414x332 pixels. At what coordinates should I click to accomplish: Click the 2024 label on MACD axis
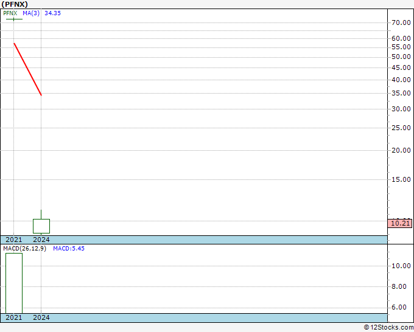pyautogui.click(x=41, y=317)
